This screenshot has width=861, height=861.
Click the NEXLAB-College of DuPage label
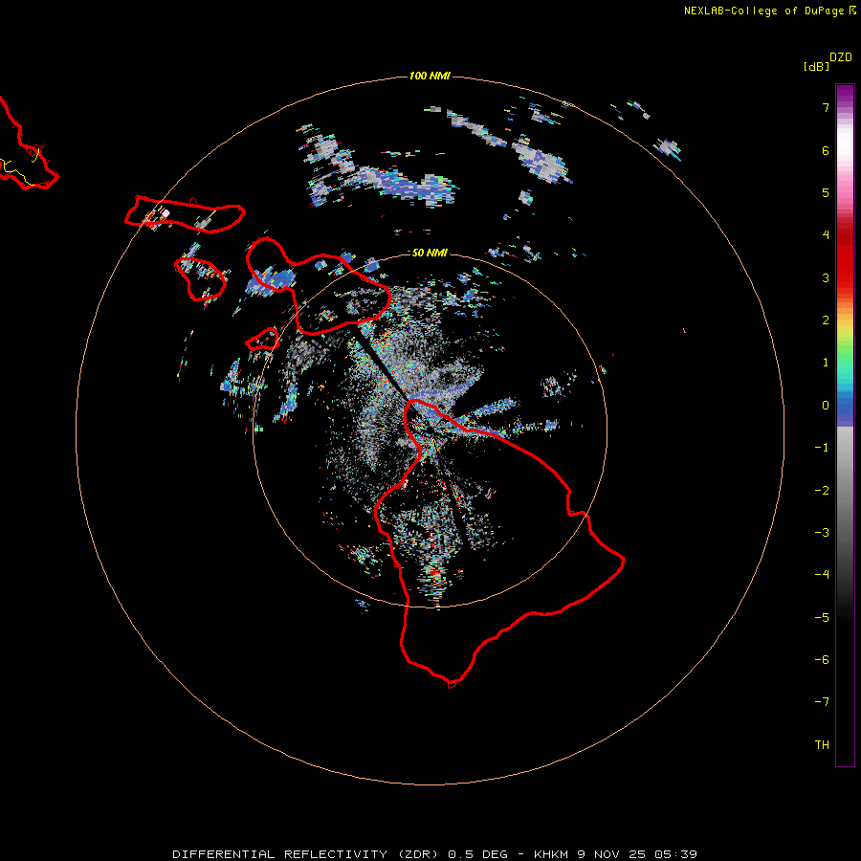[769, 11]
